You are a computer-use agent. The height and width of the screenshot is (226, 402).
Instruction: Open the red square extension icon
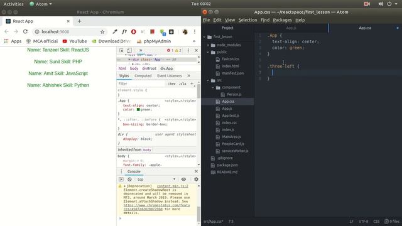click(152, 31)
